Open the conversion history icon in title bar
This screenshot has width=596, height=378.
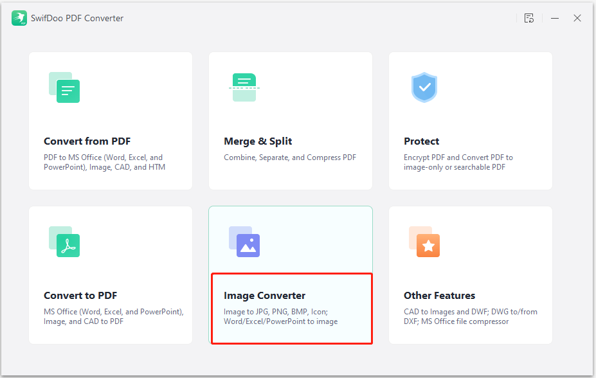(x=529, y=18)
